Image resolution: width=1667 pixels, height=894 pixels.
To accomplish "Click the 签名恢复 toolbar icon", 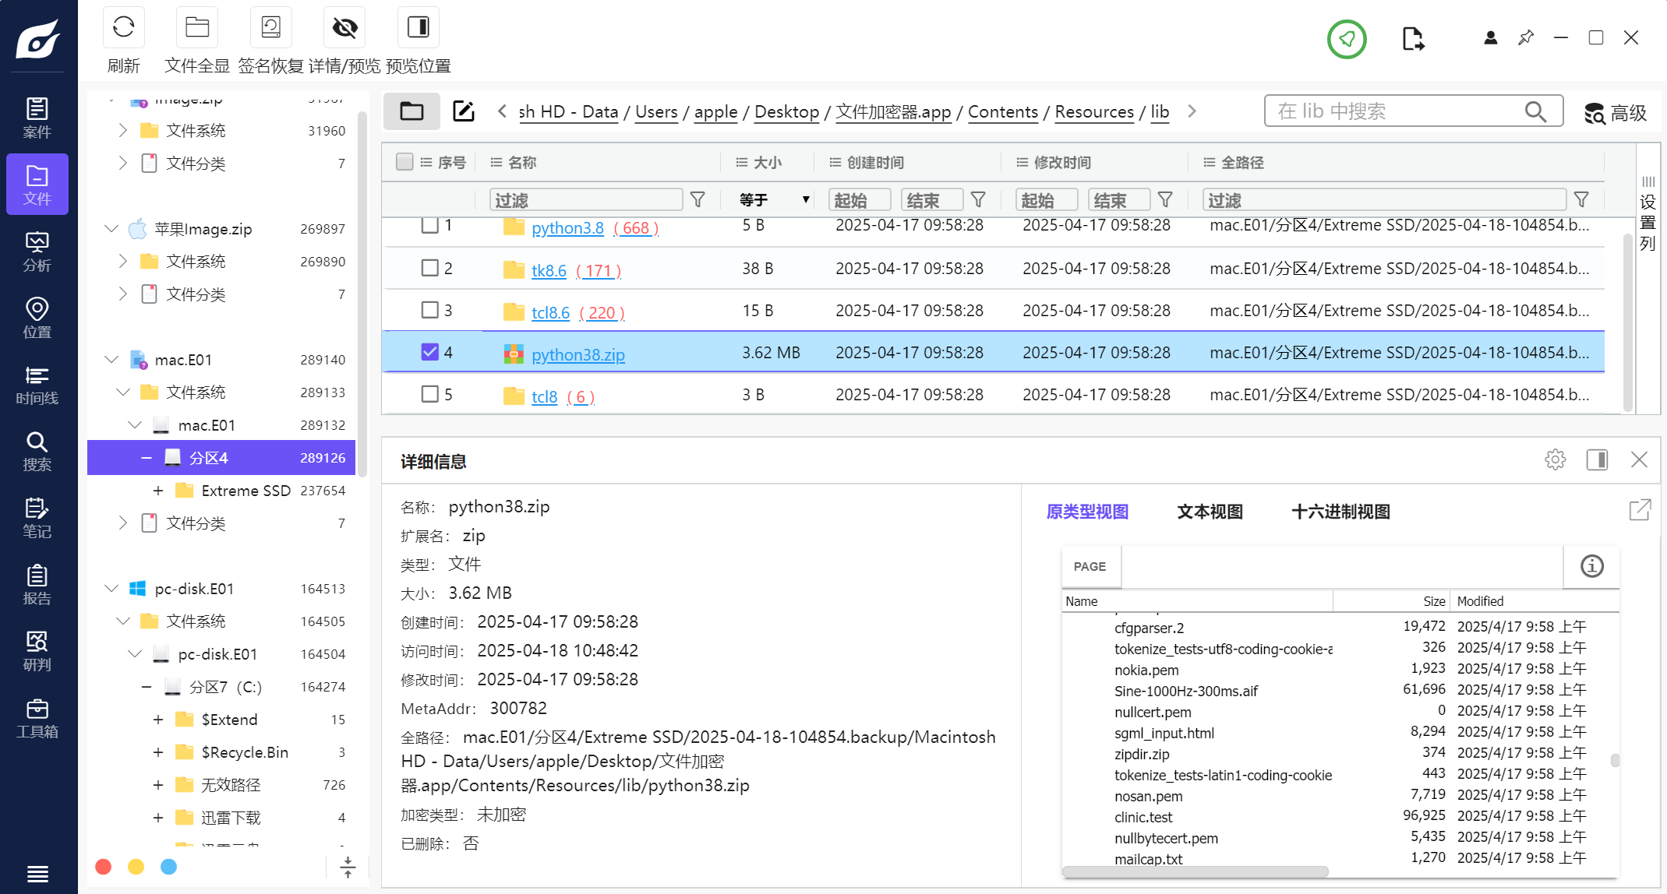I will (270, 28).
